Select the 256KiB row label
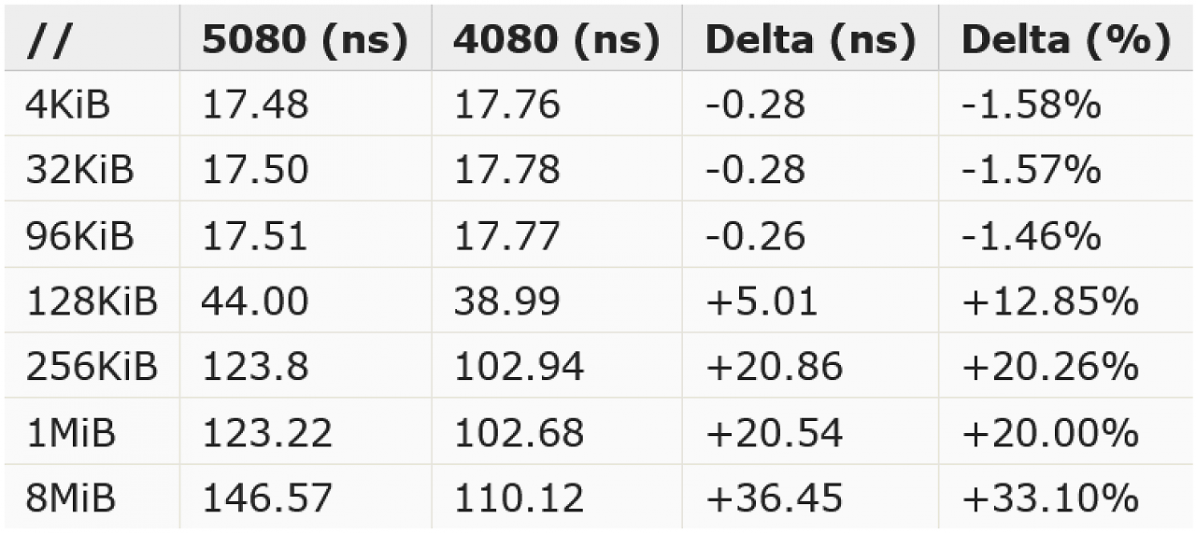1196x533 pixels. (x=92, y=366)
